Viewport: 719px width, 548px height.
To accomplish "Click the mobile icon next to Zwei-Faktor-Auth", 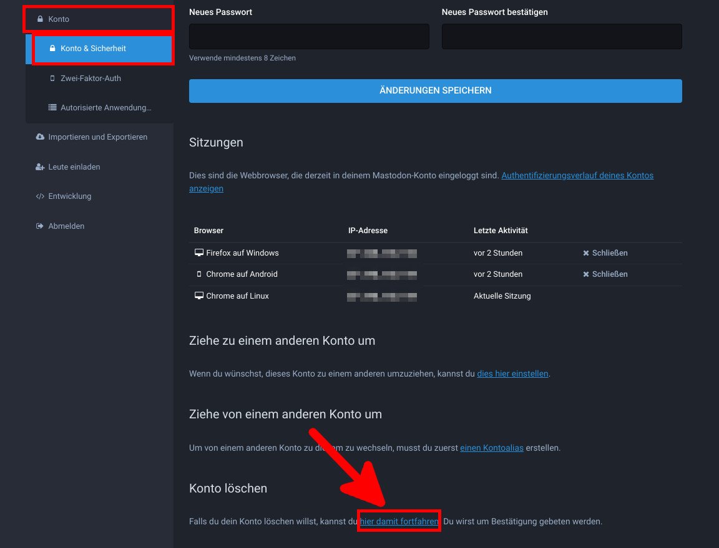I will pyautogui.click(x=52, y=79).
